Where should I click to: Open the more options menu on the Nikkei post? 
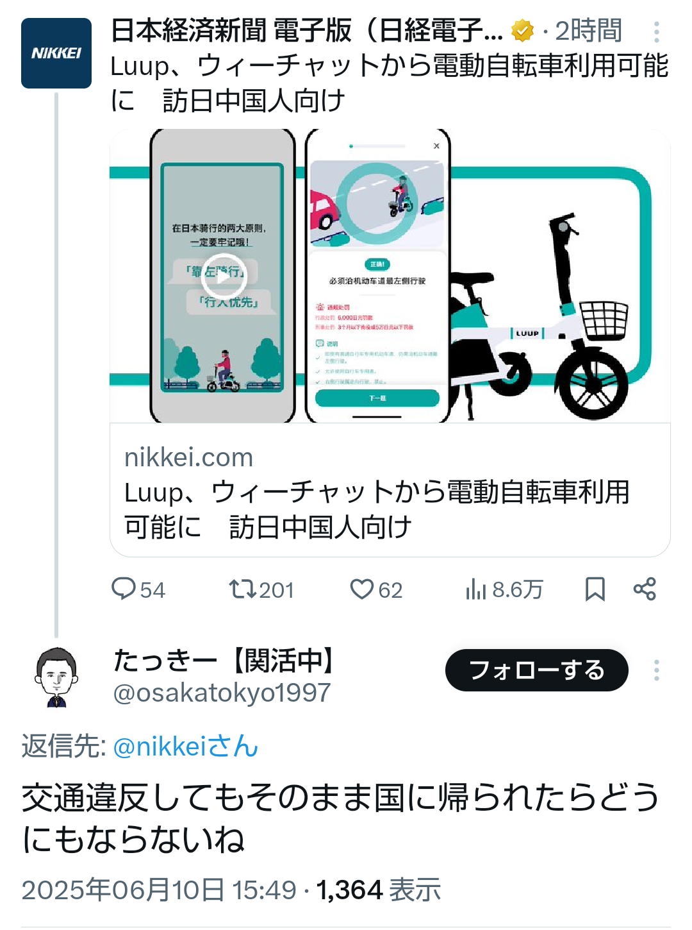[657, 31]
